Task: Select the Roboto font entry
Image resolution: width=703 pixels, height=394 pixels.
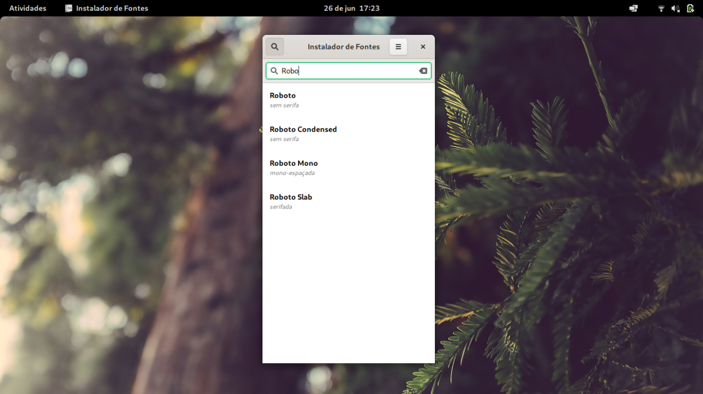Action: pos(348,99)
